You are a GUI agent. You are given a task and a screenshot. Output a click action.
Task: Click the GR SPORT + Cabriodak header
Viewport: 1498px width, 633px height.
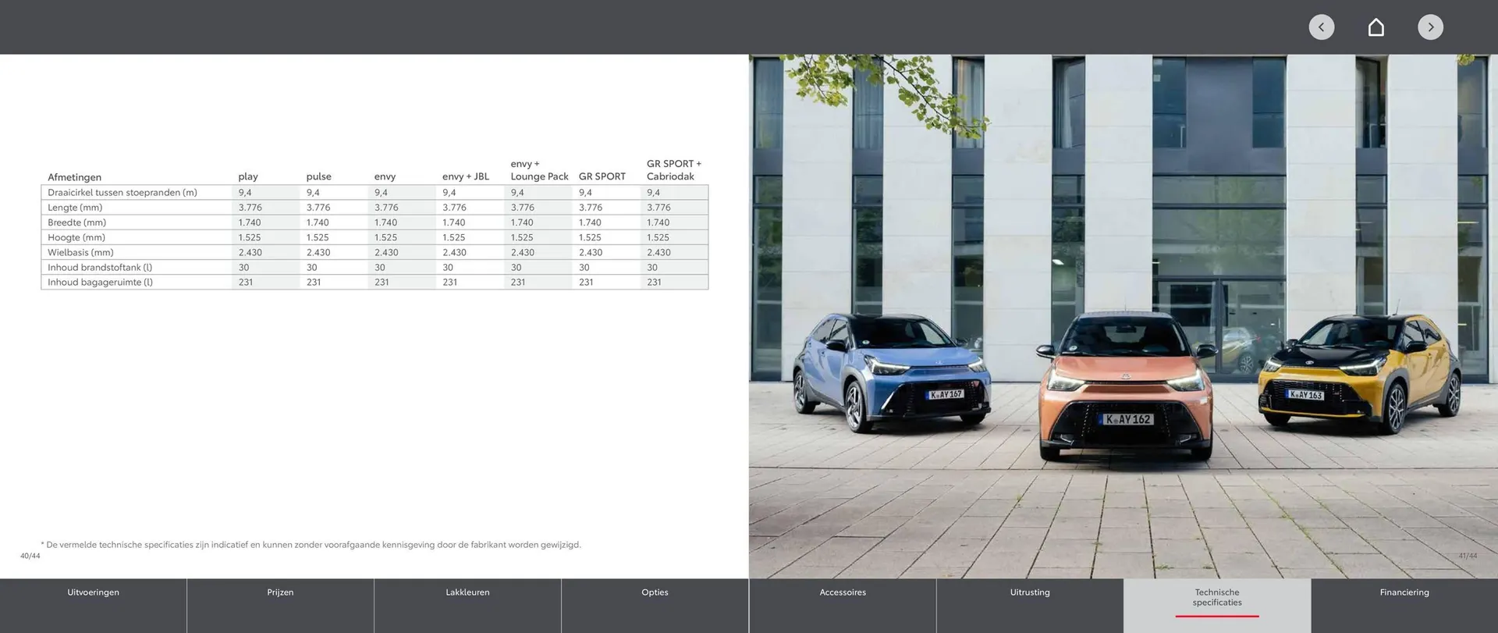(x=674, y=170)
